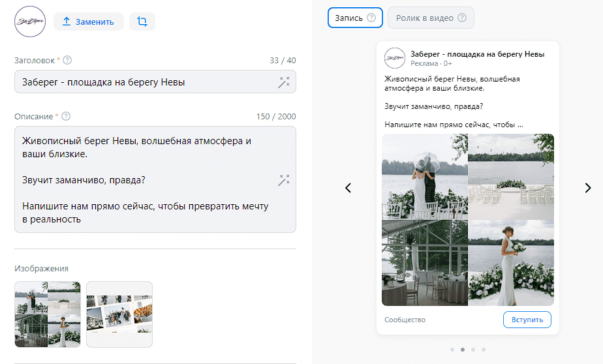
Task: Open the bride with bouquet photo
Action: pyautogui.click(x=511, y=263)
